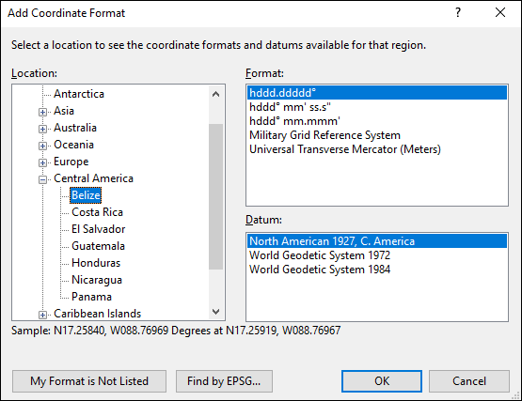This screenshot has width=522, height=401.
Task: Cancel the Add Coordinate Format dialog
Action: [469, 381]
